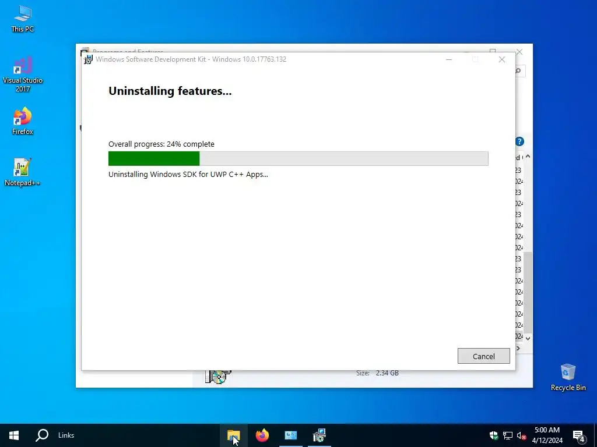
Task: Open network status tray icon
Action: tap(508, 435)
